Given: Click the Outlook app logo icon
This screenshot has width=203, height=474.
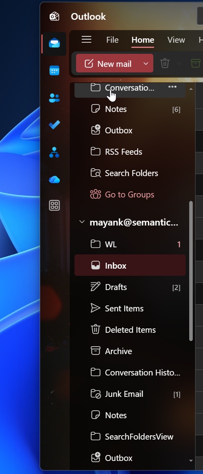Looking at the screenshot, I should (54, 16).
